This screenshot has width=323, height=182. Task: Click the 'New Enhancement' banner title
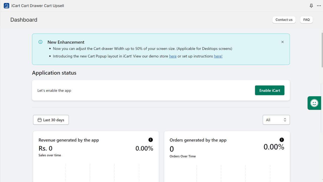tap(66, 42)
